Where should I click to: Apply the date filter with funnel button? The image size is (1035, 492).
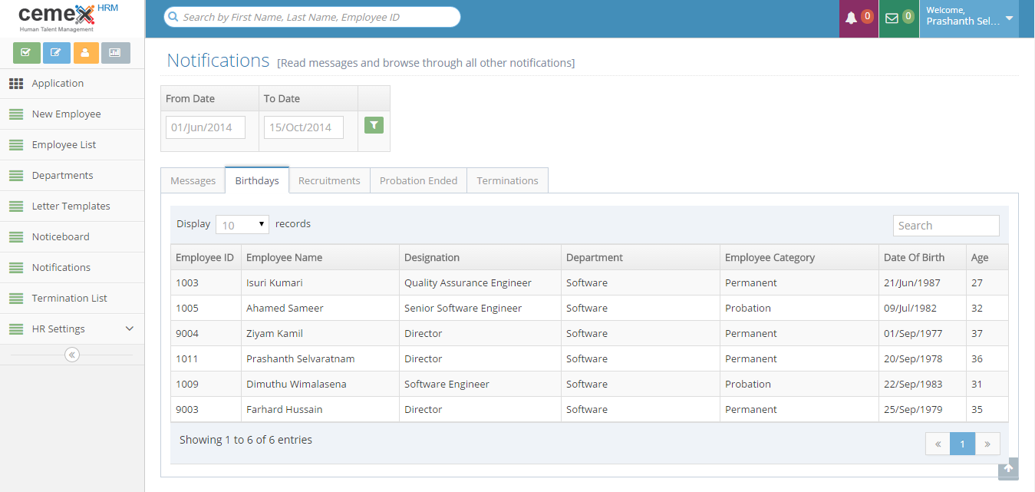pyautogui.click(x=374, y=125)
